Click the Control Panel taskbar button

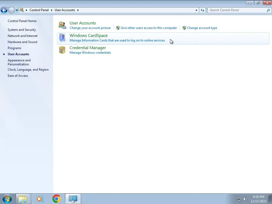73,199
